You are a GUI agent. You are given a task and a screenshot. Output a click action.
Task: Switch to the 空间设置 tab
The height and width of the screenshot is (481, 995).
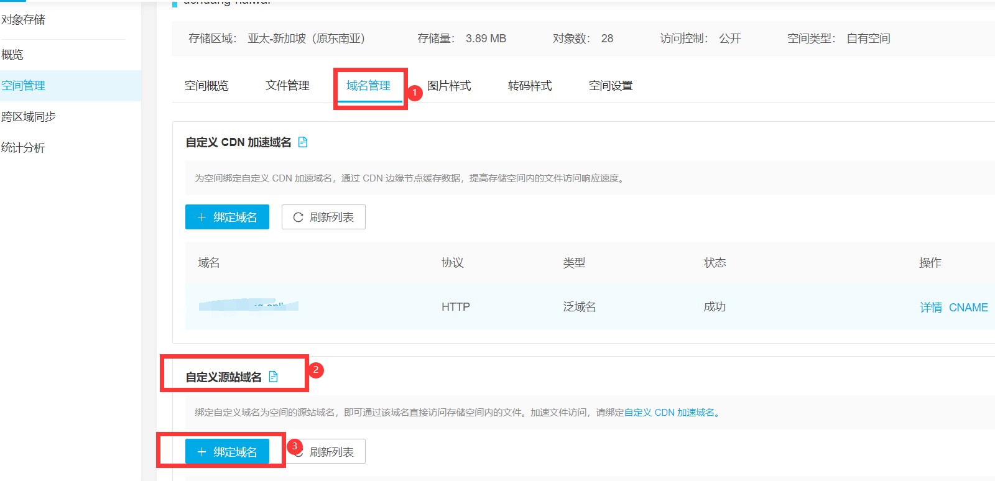[611, 86]
